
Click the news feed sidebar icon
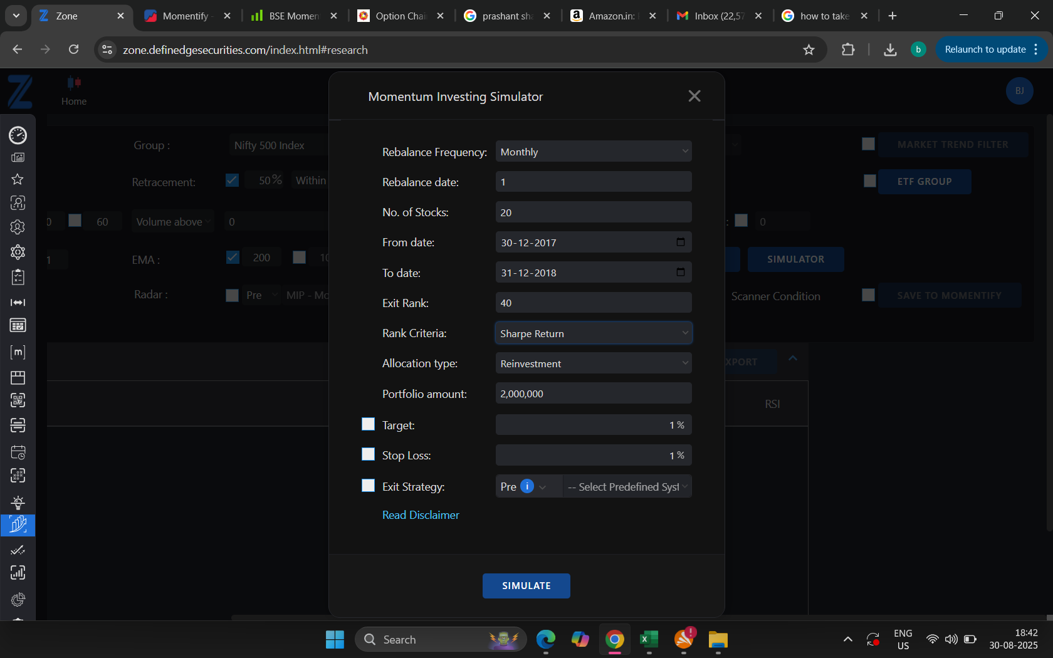point(18,158)
